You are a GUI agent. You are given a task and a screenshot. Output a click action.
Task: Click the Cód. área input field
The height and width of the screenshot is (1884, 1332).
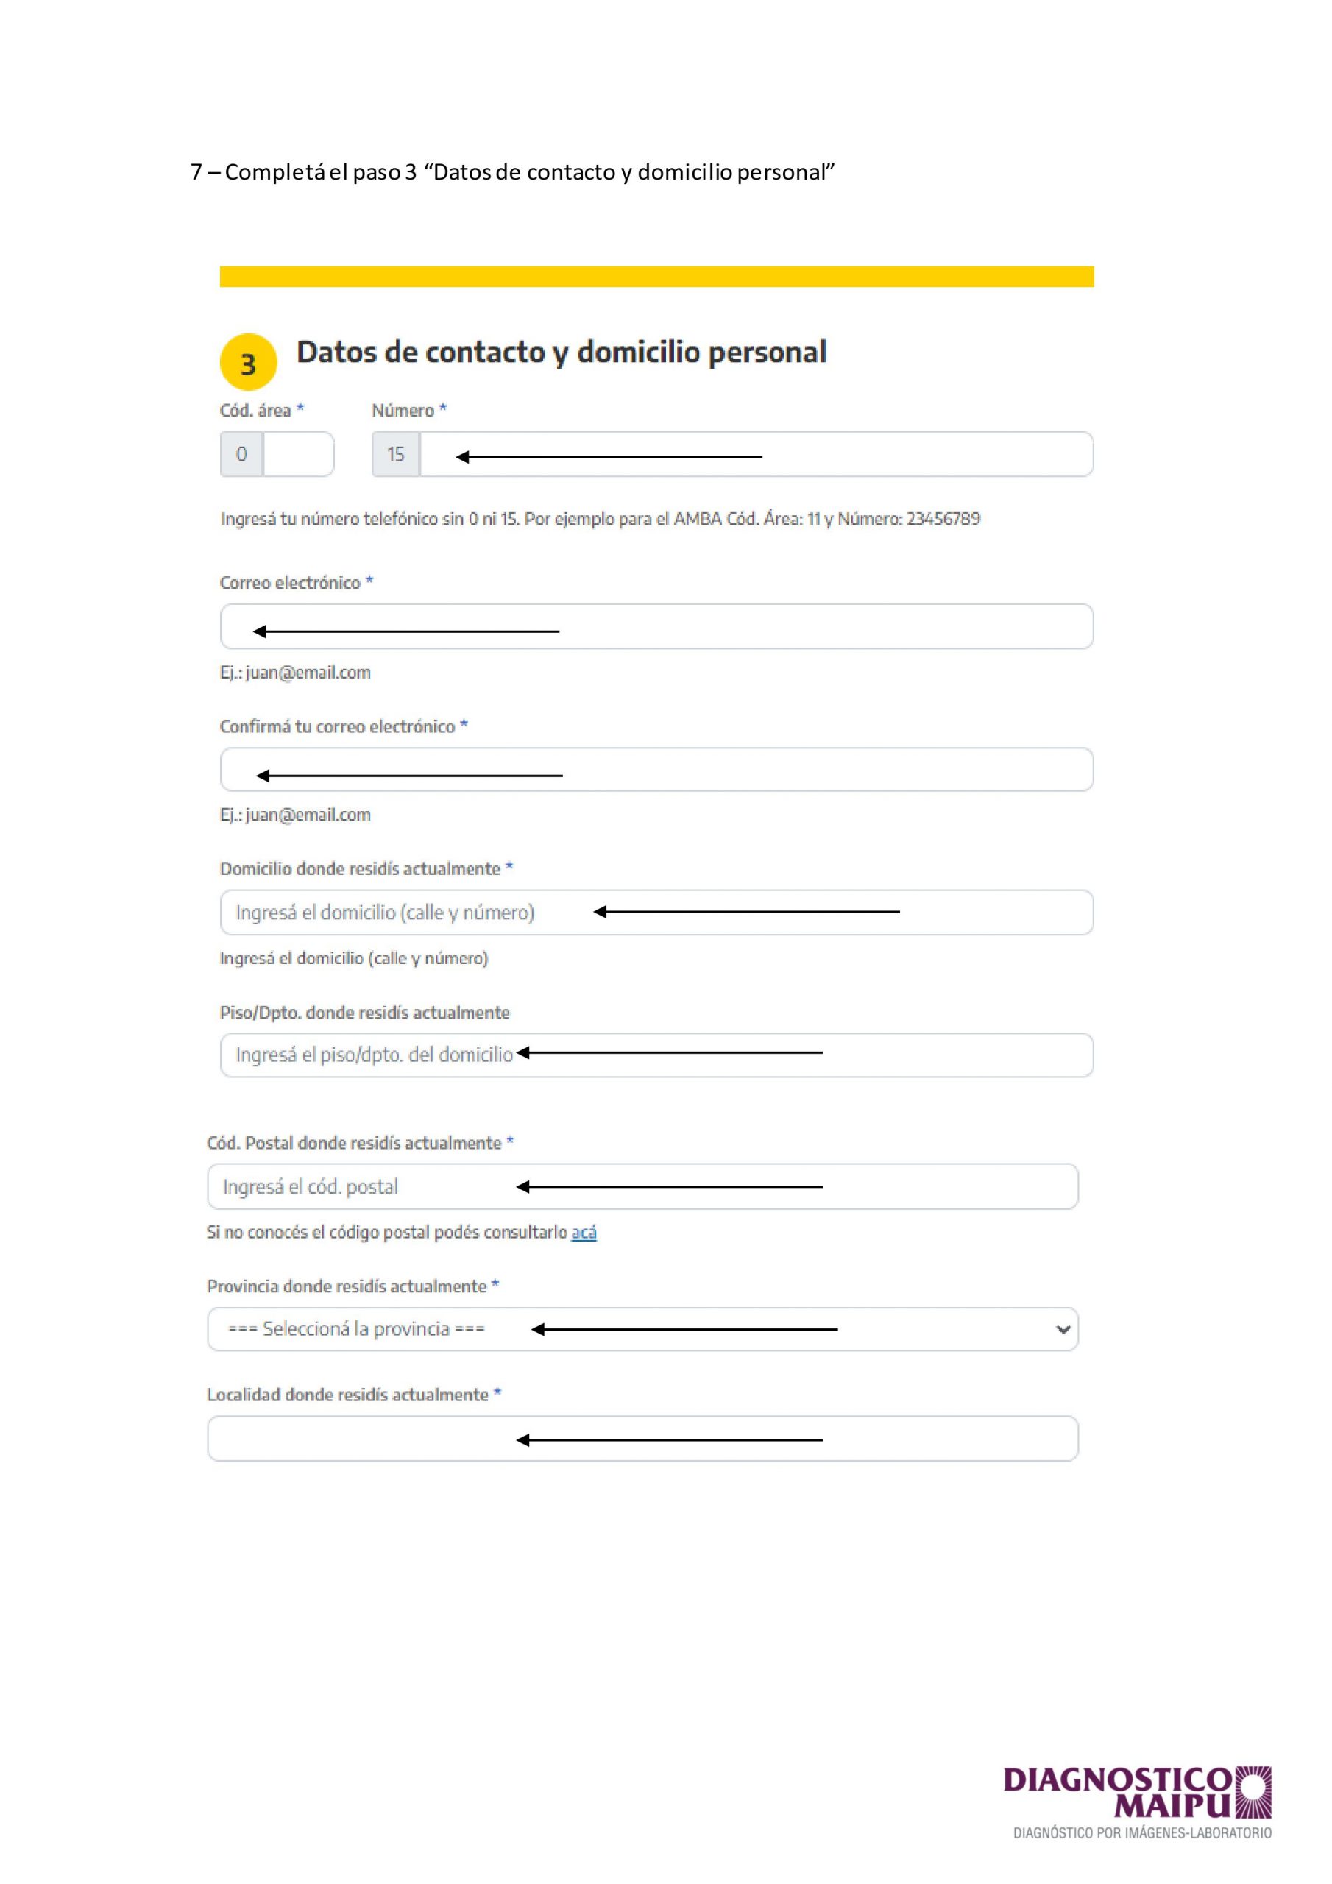[298, 454]
